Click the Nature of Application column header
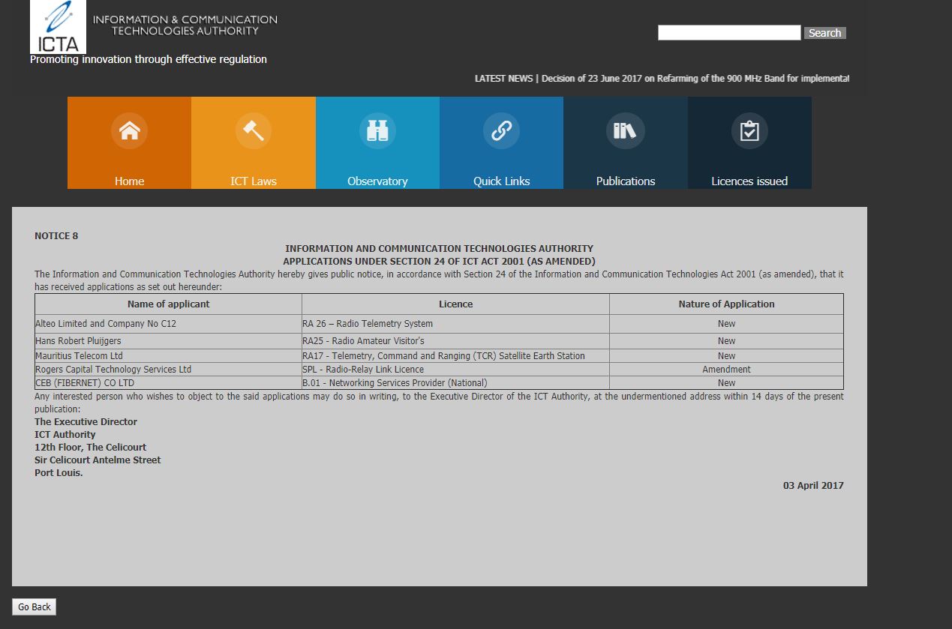Image resolution: width=952 pixels, height=629 pixels. (x=726, y=304)
